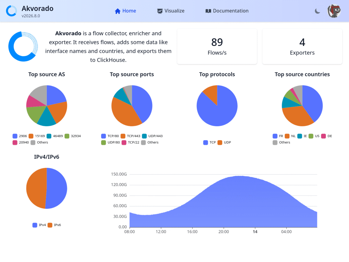Toggle Others in Top source countries legend
The height and width of the screenshot is (262, 349).
(x=281, y=142)
